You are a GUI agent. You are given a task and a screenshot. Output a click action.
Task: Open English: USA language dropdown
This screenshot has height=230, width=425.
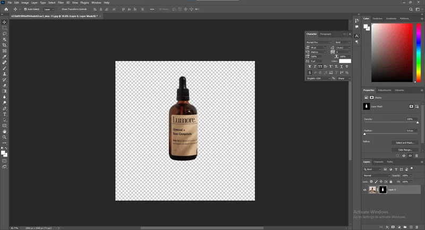318,79
